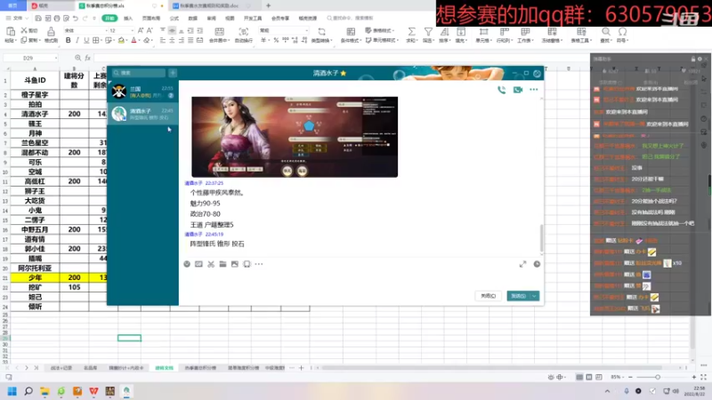Adjust the zoom slider in status bar
The width and height of the screenshot is (712, 400).
657,377
